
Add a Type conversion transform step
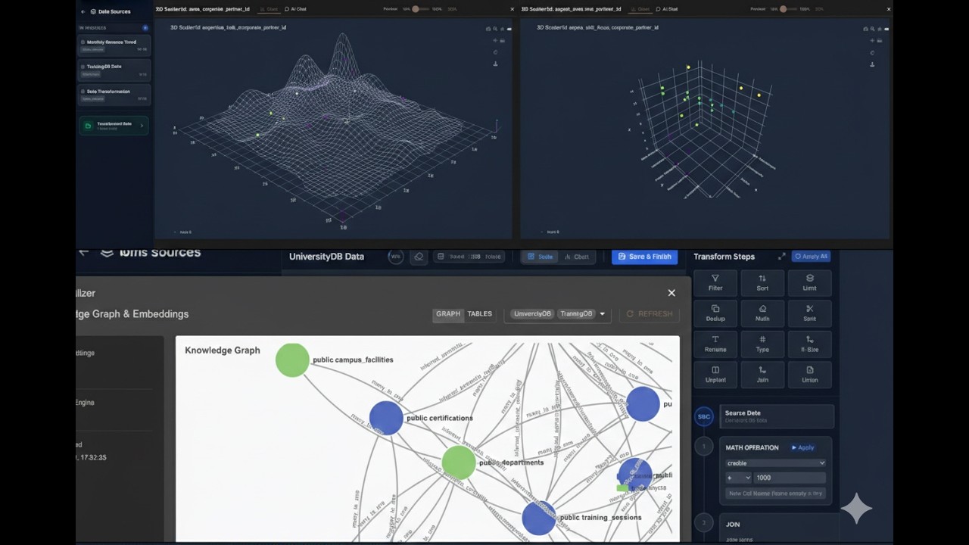762,344
